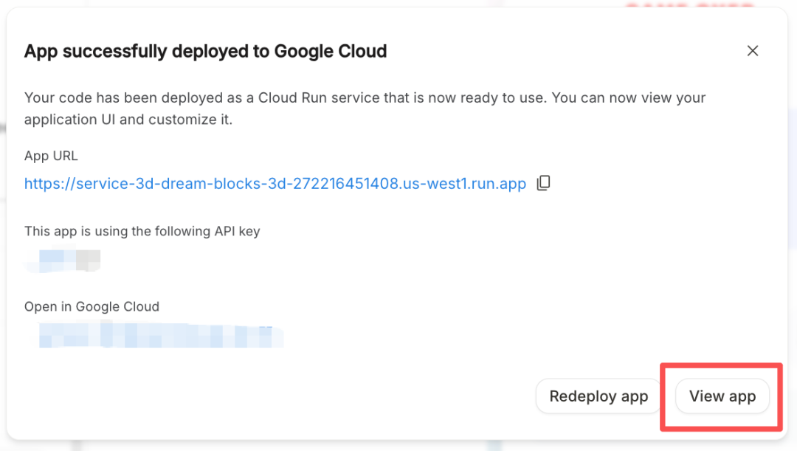Click the Redeploy app button
797x451 pixels.
pos(598,396)
